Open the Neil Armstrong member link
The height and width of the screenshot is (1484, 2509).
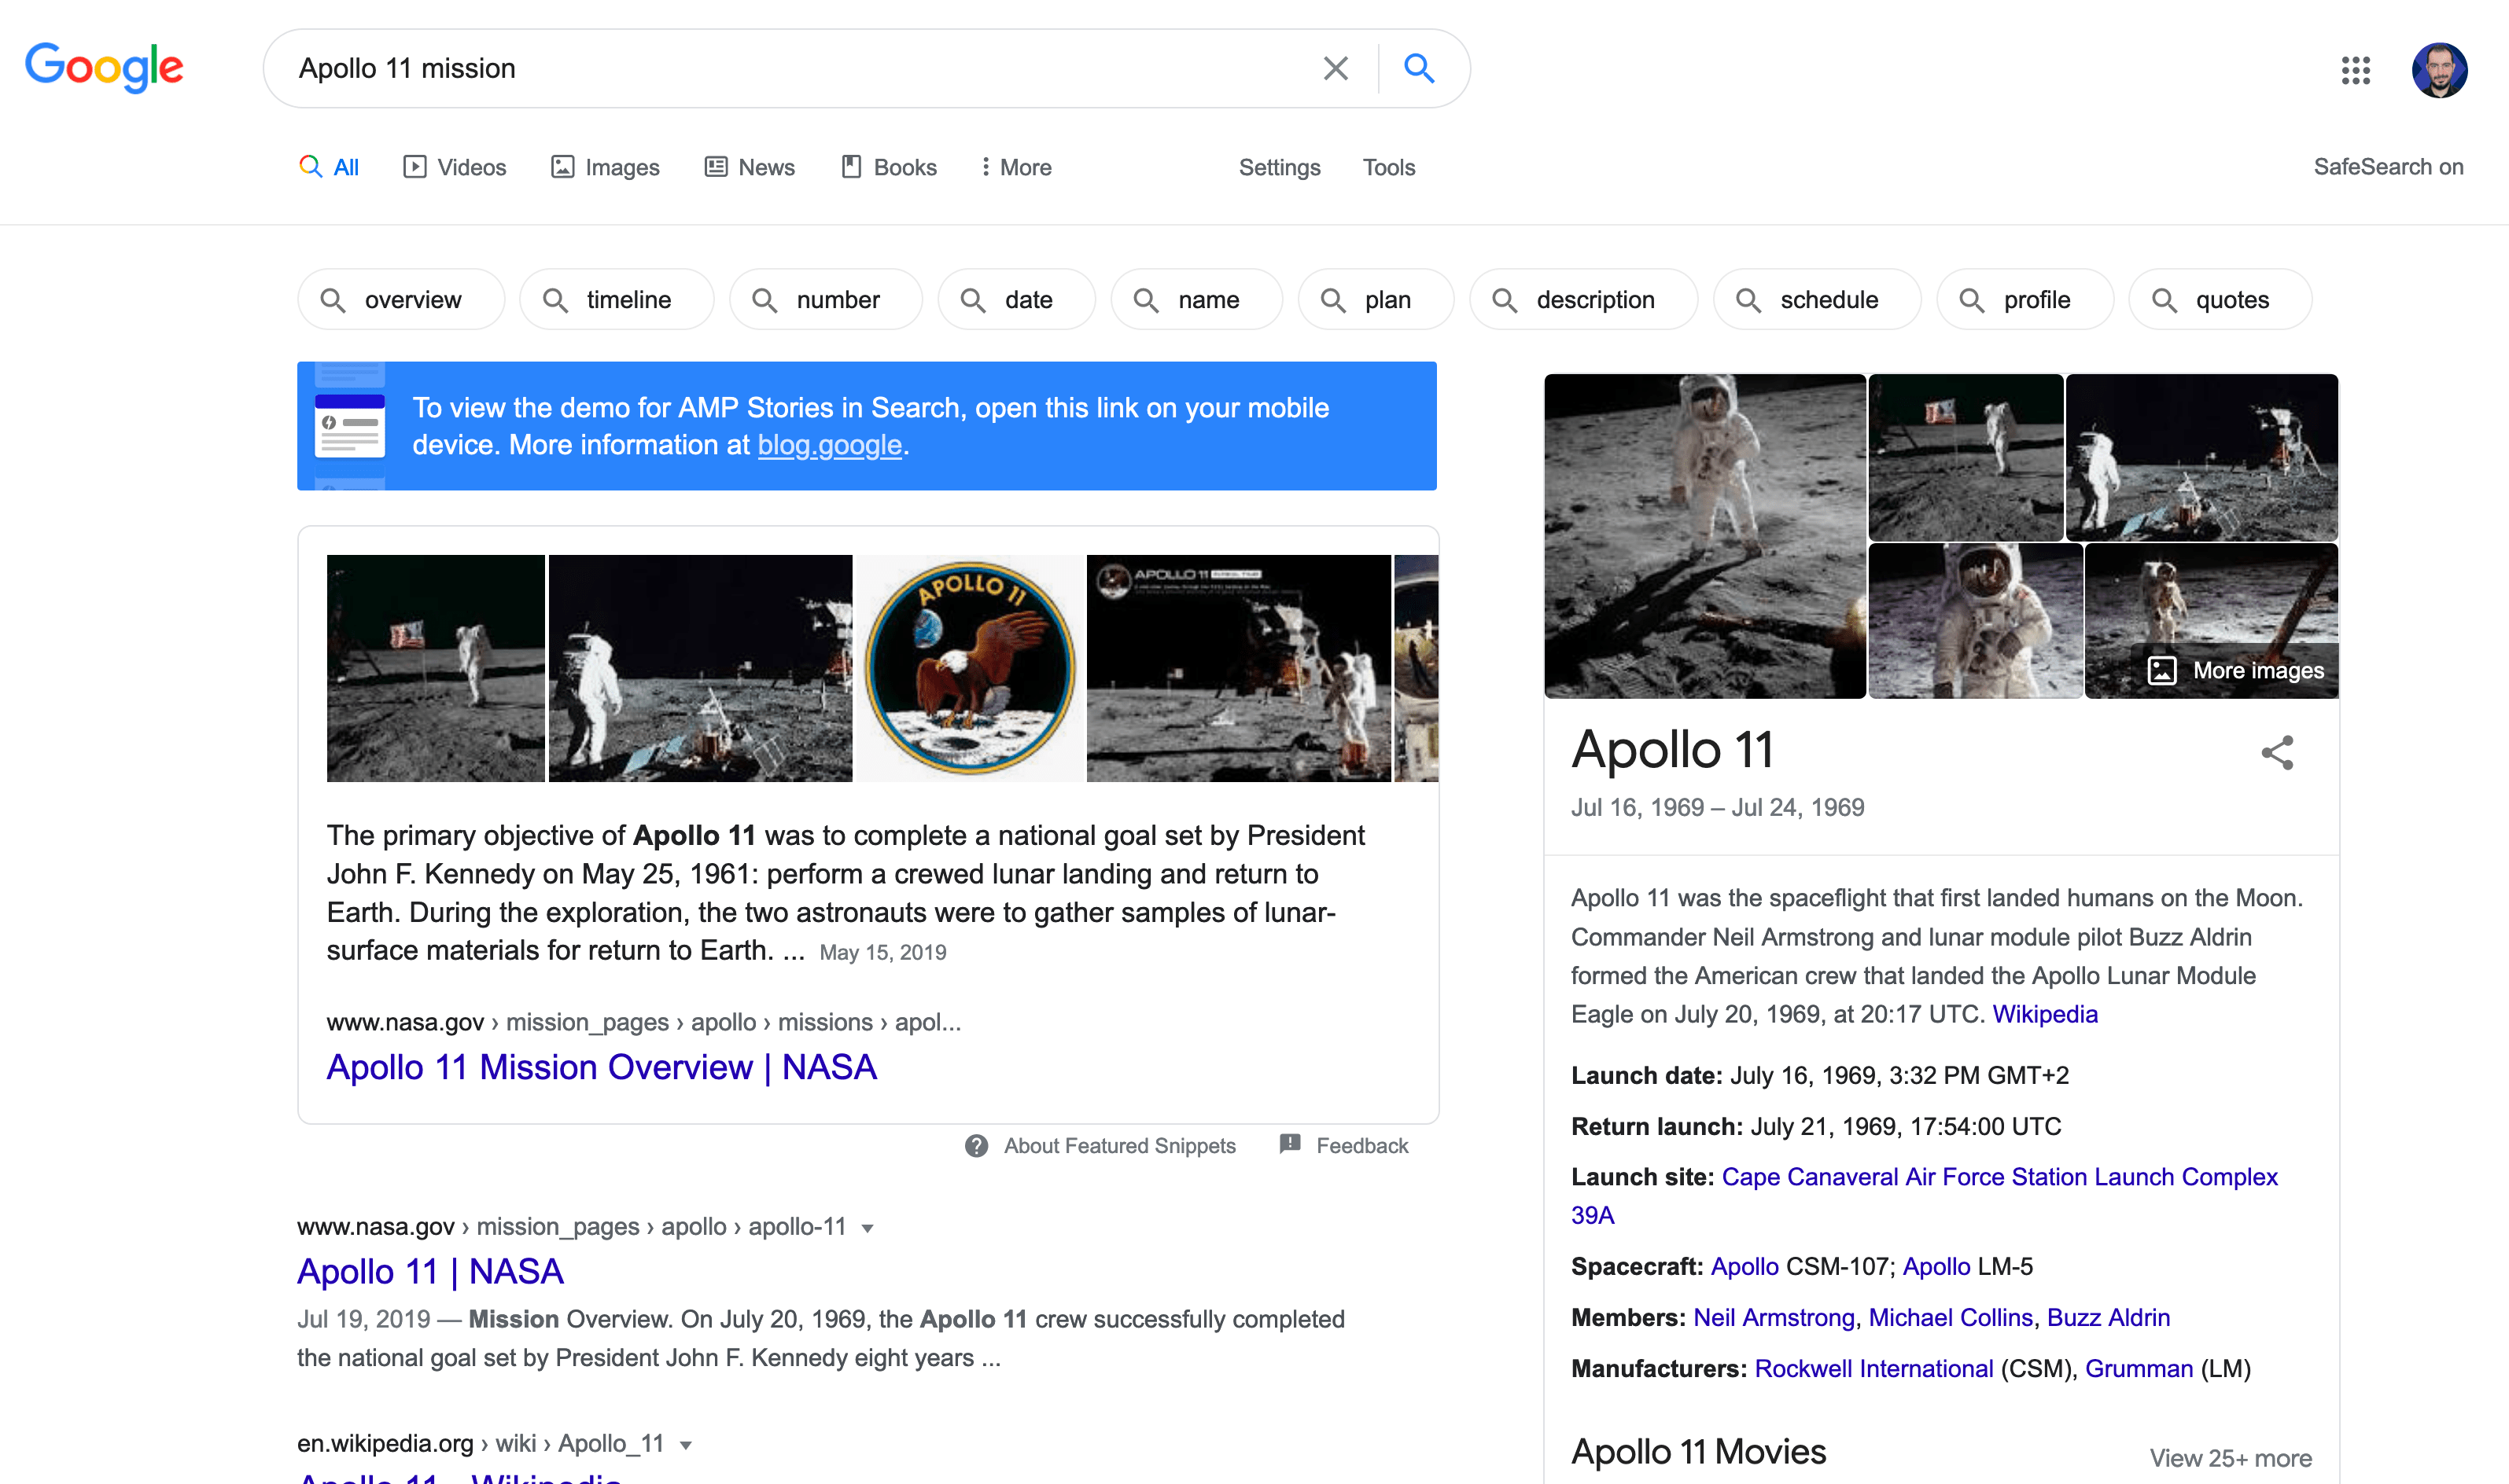[1774, 1317]
